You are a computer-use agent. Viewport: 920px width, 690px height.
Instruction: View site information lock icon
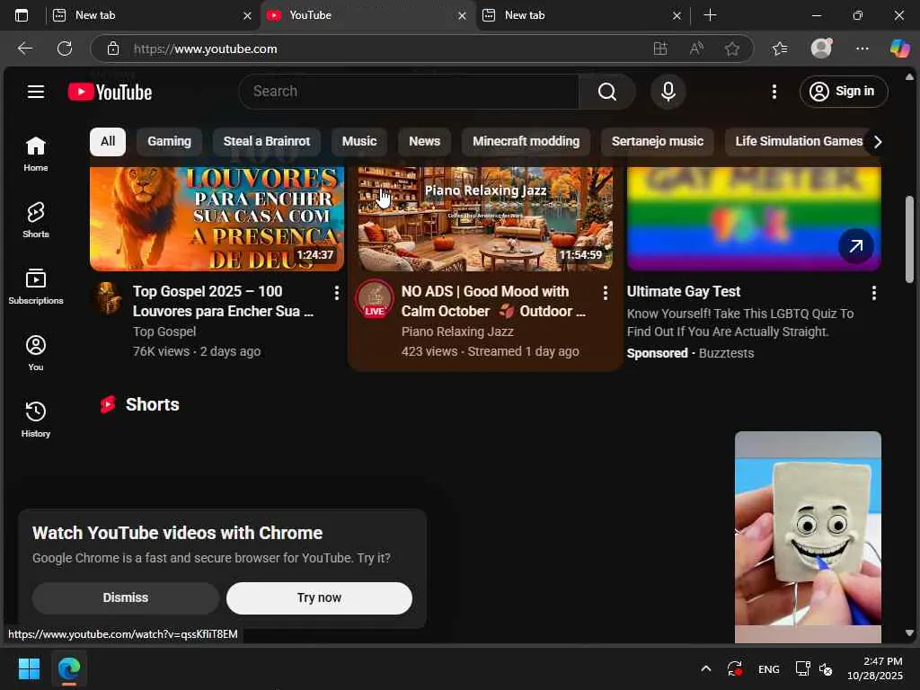(x=112, y=49)
